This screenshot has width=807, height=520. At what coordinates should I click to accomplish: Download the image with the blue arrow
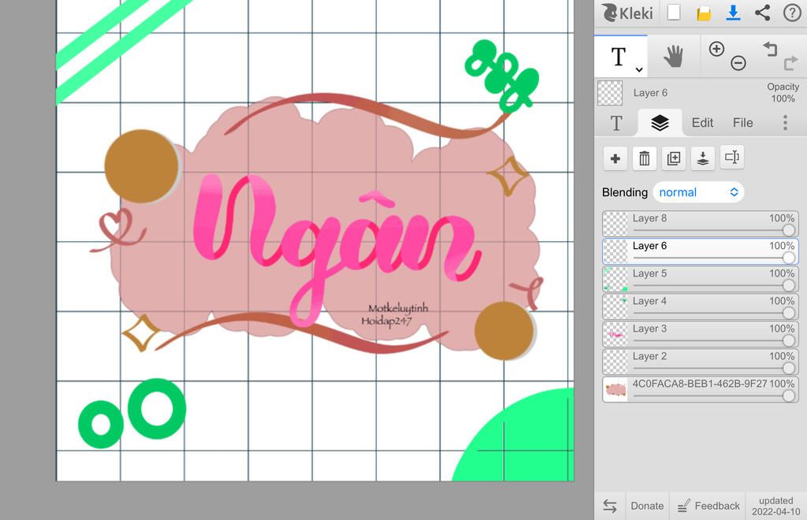[733, 13]
